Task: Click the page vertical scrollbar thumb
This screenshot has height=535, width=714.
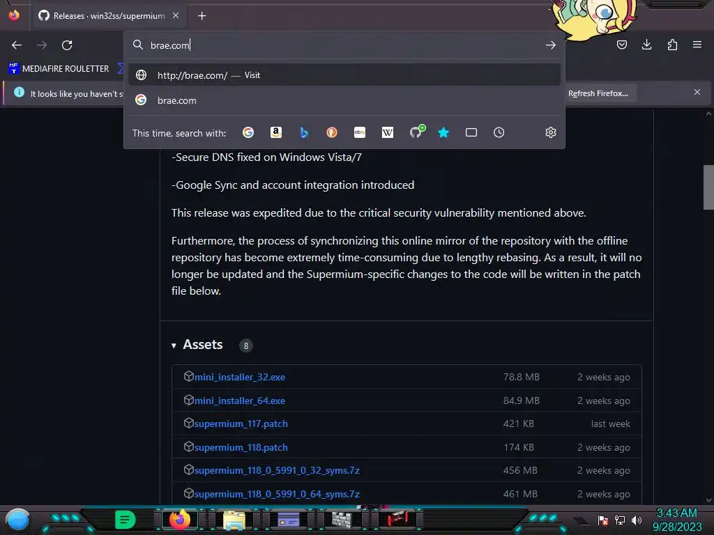Action: coord(708,187)
